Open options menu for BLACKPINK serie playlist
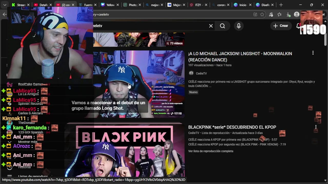Viewport: 328px width, 184px height. [316, 127]
